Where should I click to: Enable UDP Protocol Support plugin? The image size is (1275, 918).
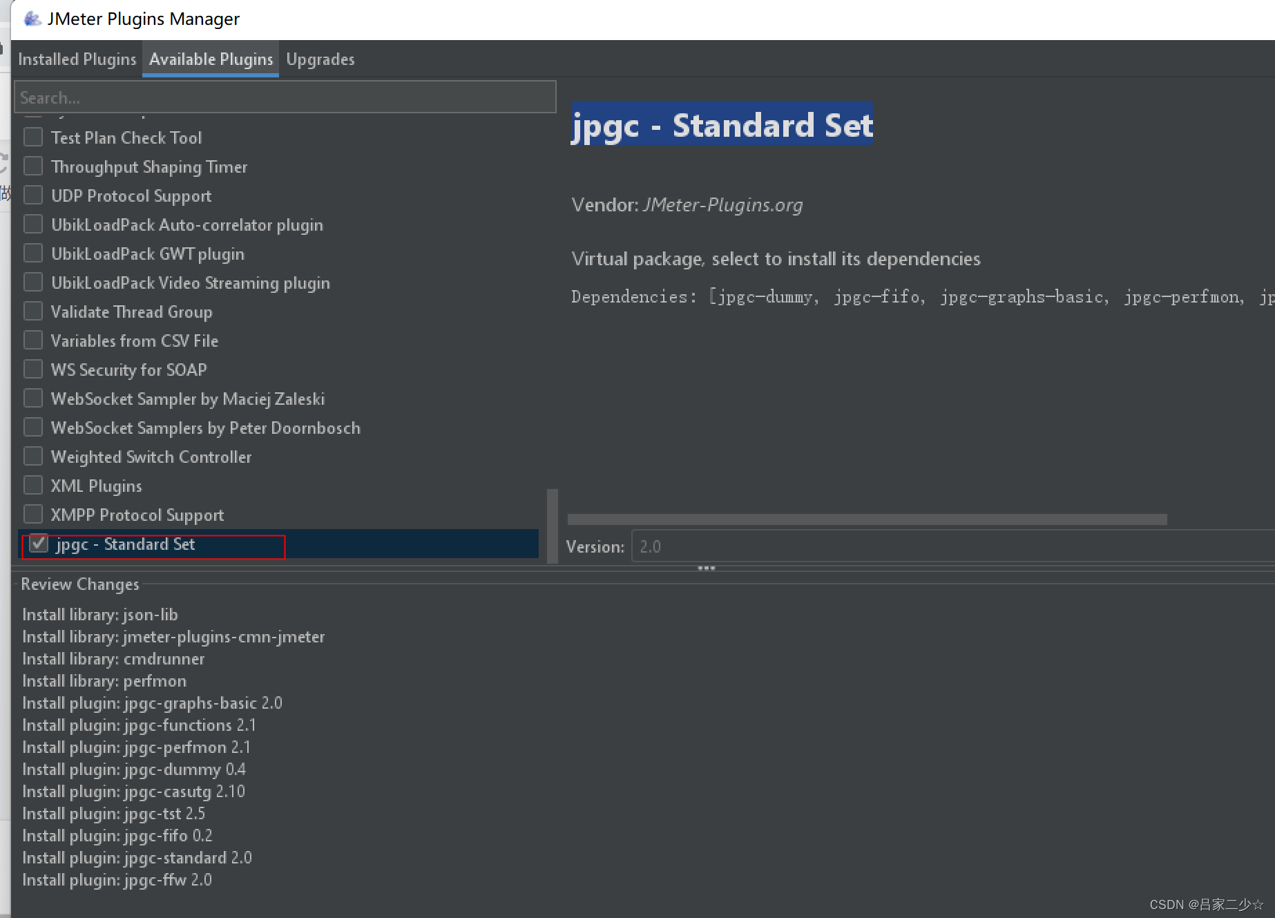pos(32,195)
